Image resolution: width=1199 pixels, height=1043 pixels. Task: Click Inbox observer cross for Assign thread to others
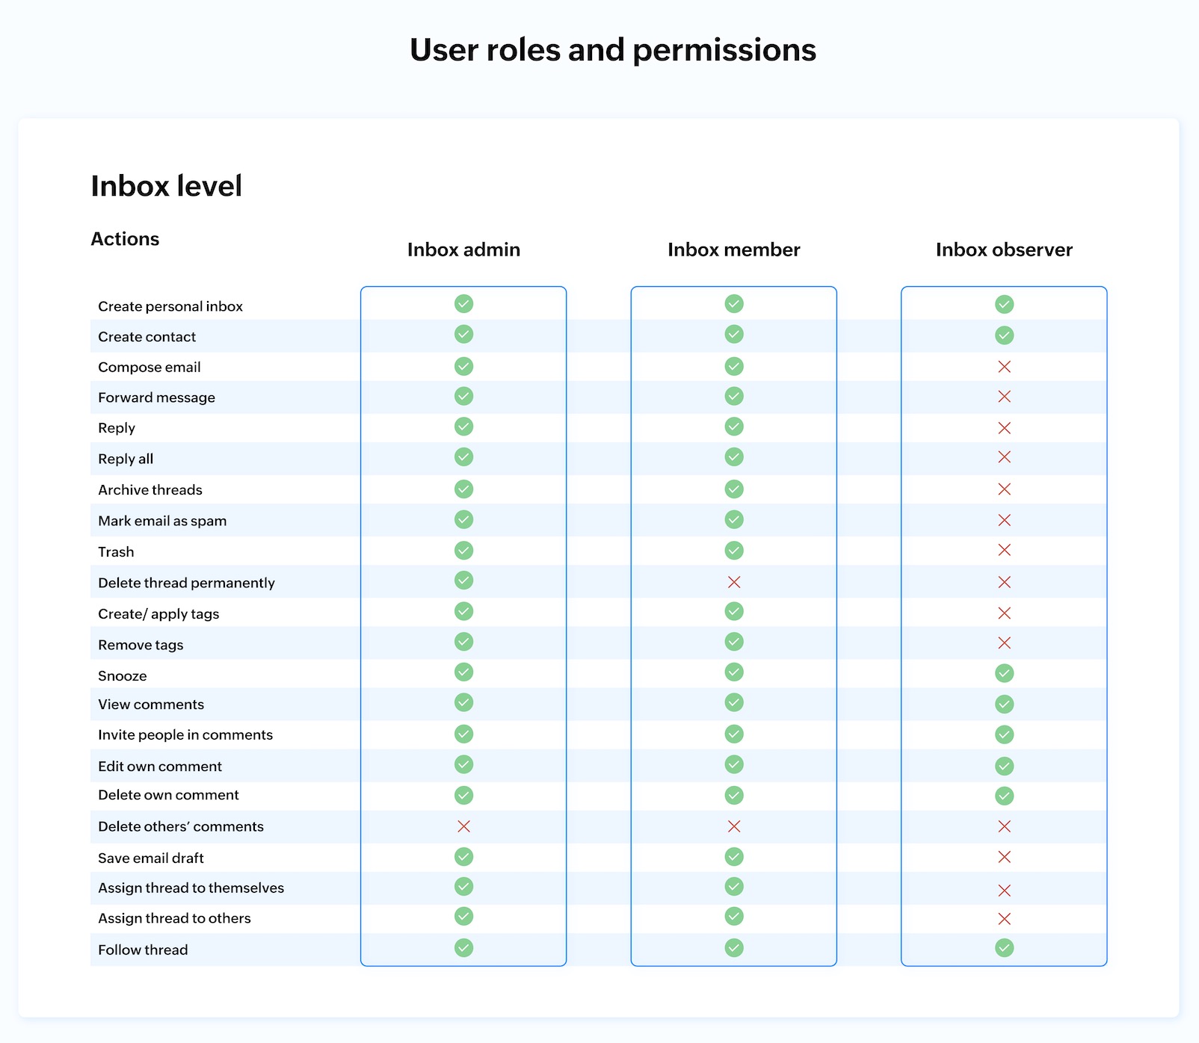click(1004, 919)
